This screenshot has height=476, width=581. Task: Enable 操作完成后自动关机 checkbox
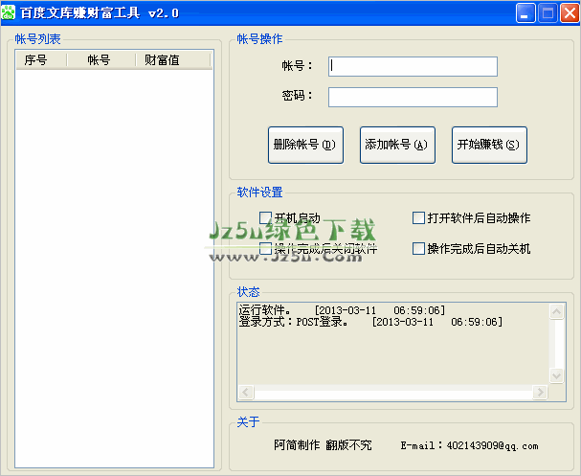click(x=418, y=248)
